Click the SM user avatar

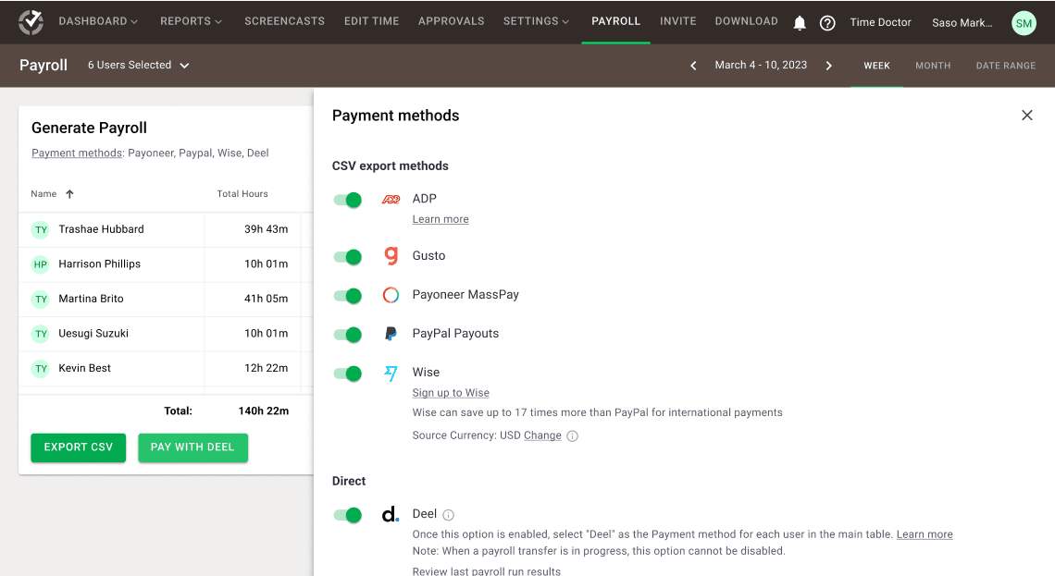pyautogui.click(x=1024, y=23)
